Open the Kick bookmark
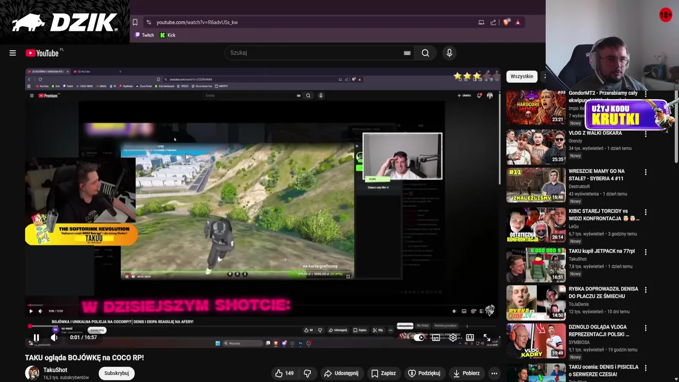 [x=168, y=35]
